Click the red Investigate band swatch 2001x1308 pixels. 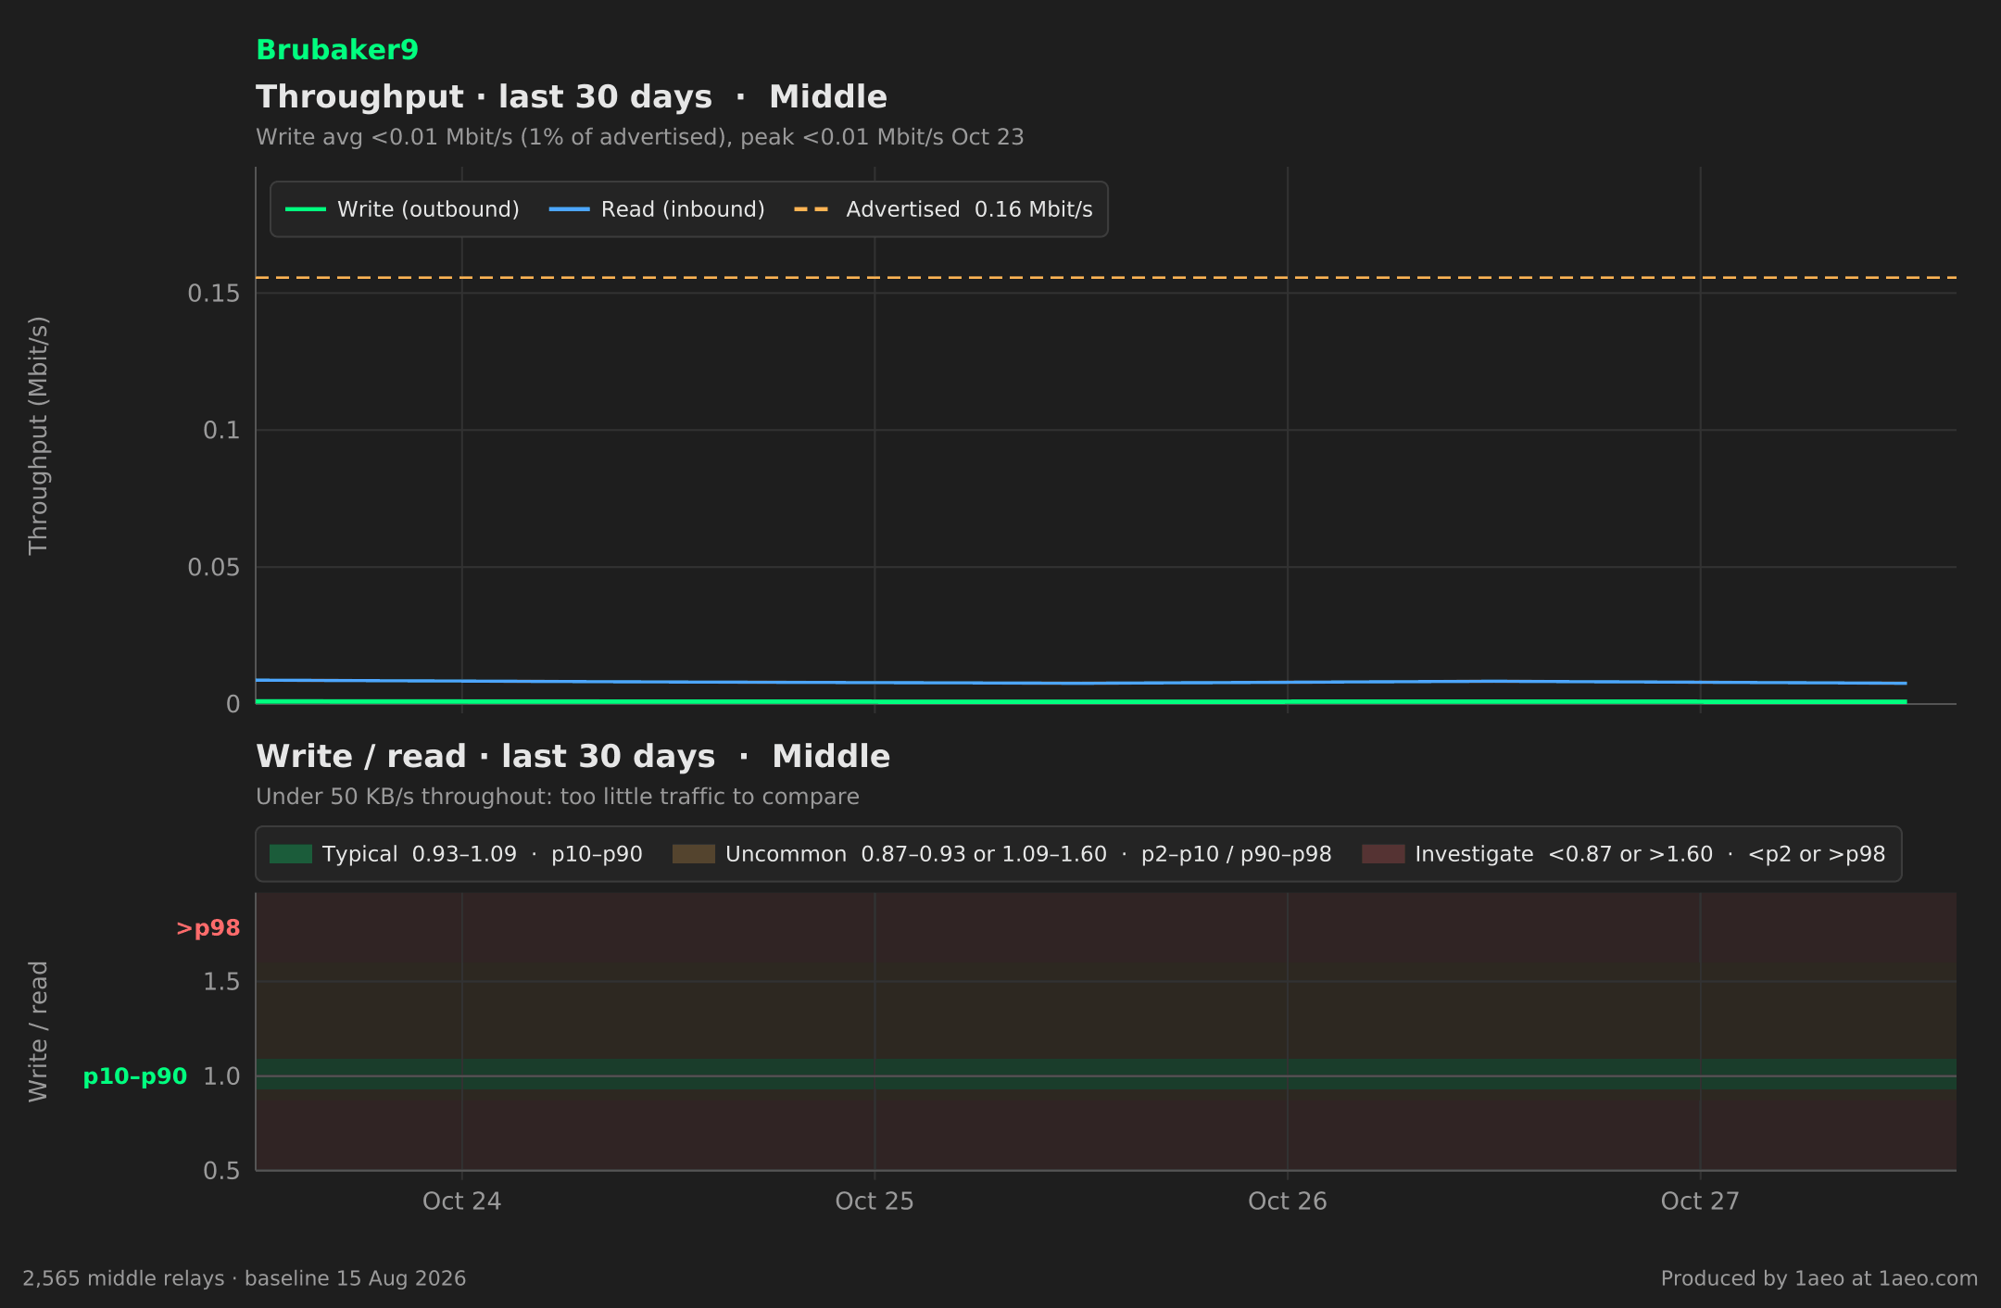click(1383, 854)
